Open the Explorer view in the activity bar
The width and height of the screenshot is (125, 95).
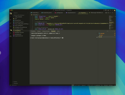11,13
